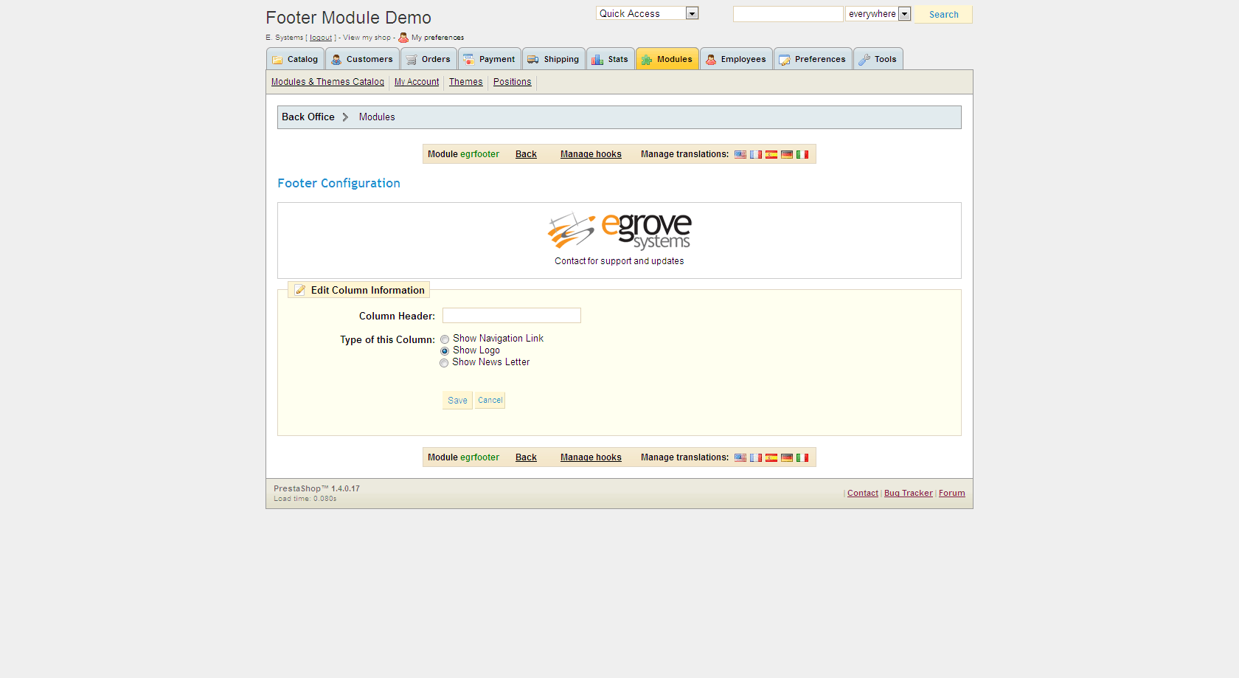
Task: Click the Payment tab card icon
Action: [469, 60]
